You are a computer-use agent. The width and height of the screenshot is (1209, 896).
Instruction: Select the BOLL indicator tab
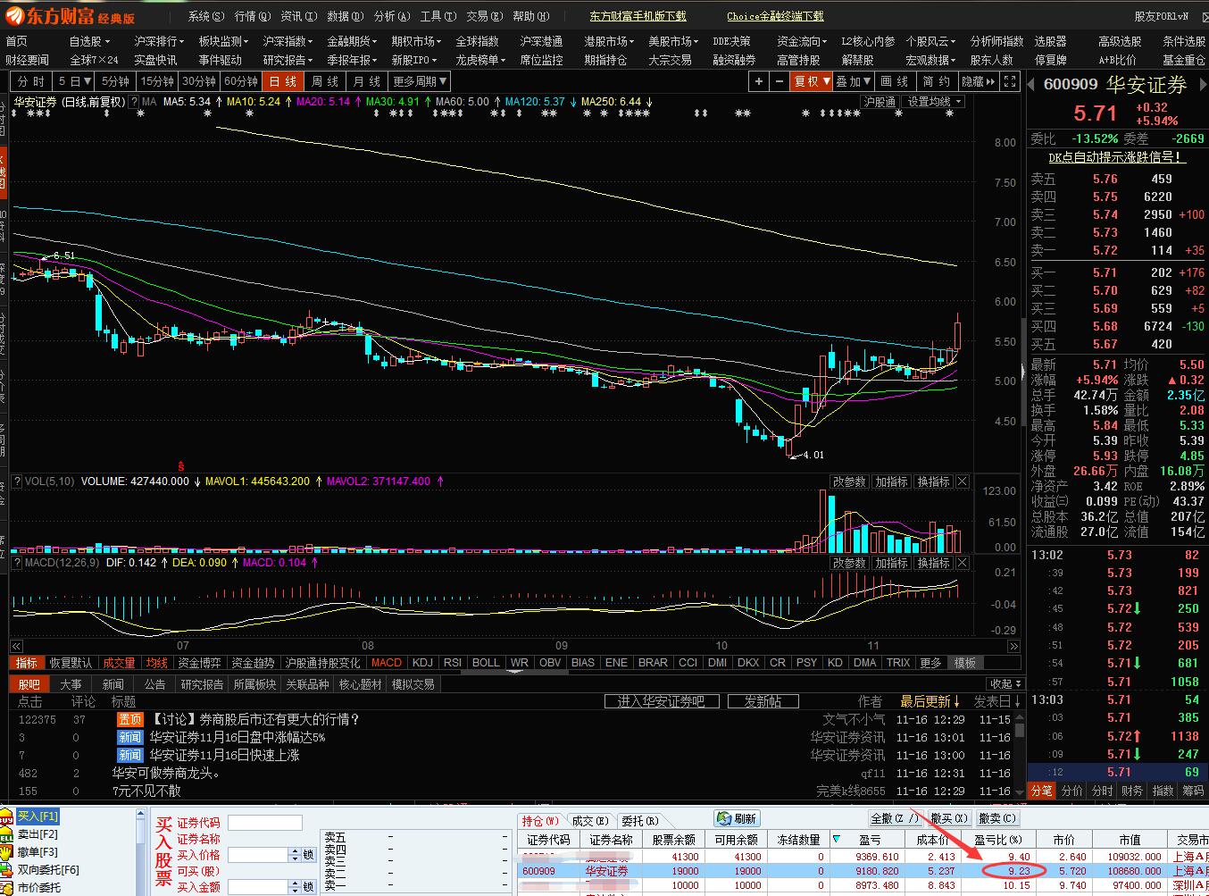[x=486, y=663]
